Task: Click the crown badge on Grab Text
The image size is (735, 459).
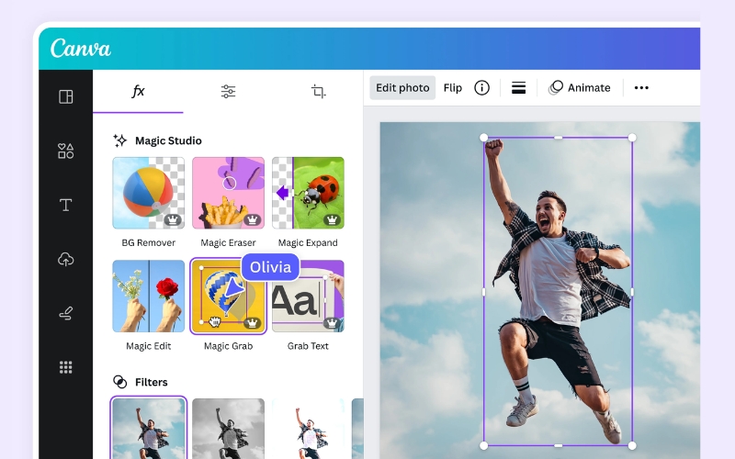Action: point(332,323)
